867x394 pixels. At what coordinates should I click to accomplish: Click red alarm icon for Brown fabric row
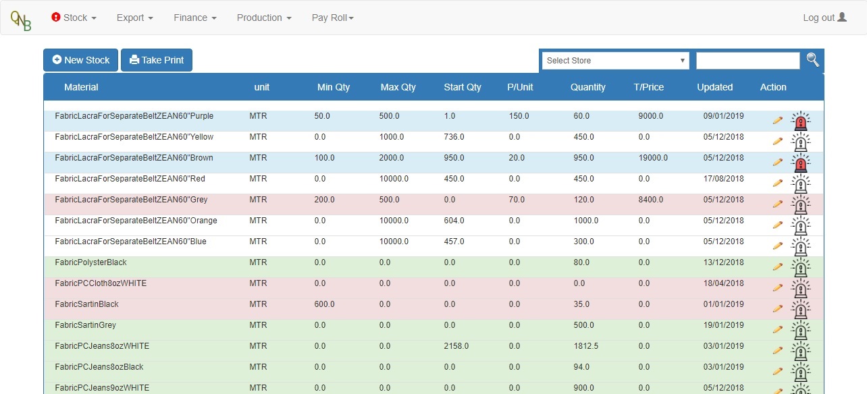pos(801,163)
